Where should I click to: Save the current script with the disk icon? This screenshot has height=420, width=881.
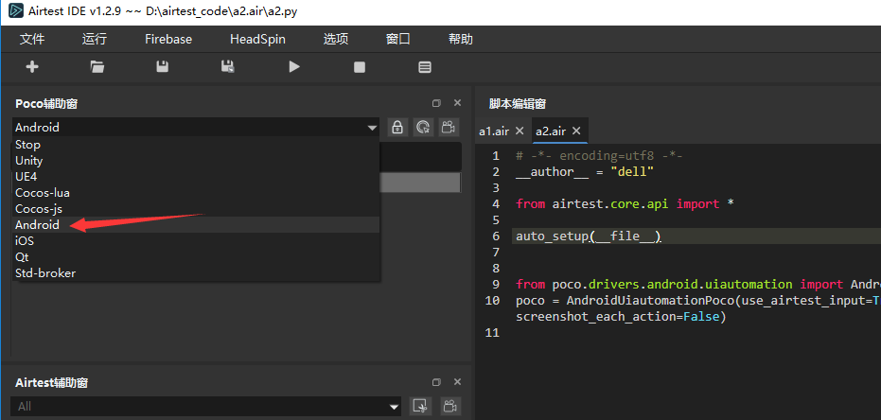coord(163,67)
